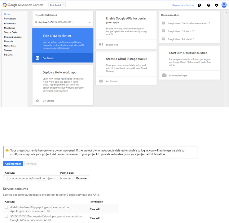Check the gmail.com owner account checkbox

coord(6,178)
